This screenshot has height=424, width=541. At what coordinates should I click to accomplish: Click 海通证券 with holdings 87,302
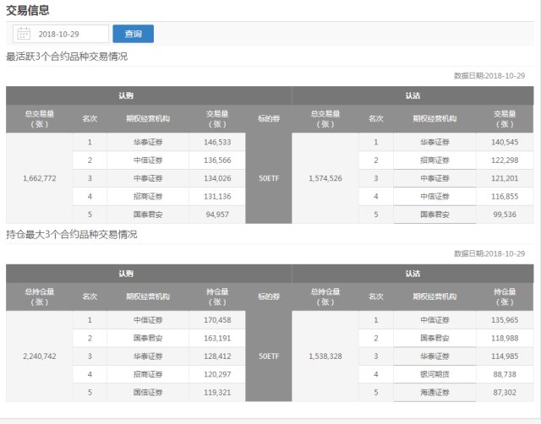[x=434, y=392]
